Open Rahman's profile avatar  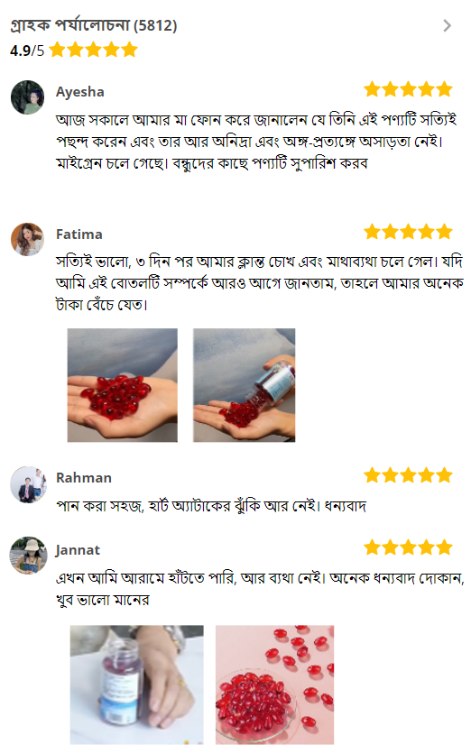tap(28, 484)
